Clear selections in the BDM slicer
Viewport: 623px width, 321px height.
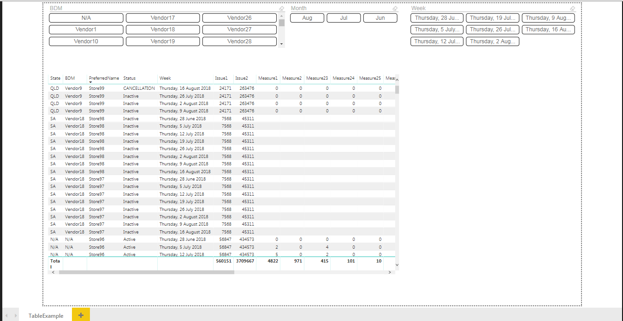(x=282, y=8)
